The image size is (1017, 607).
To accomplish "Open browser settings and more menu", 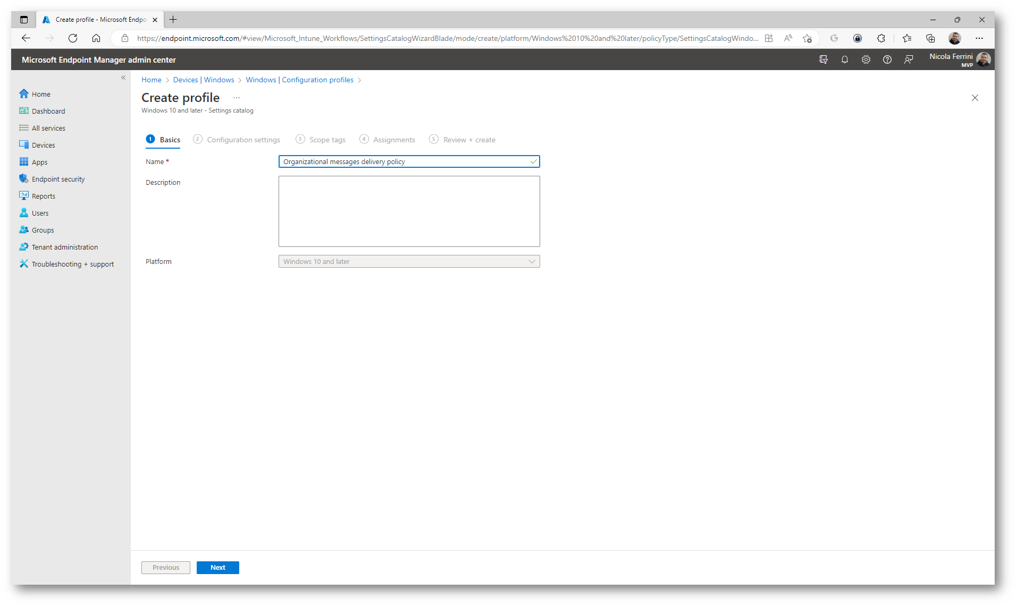I will click(x=979, y=38).
